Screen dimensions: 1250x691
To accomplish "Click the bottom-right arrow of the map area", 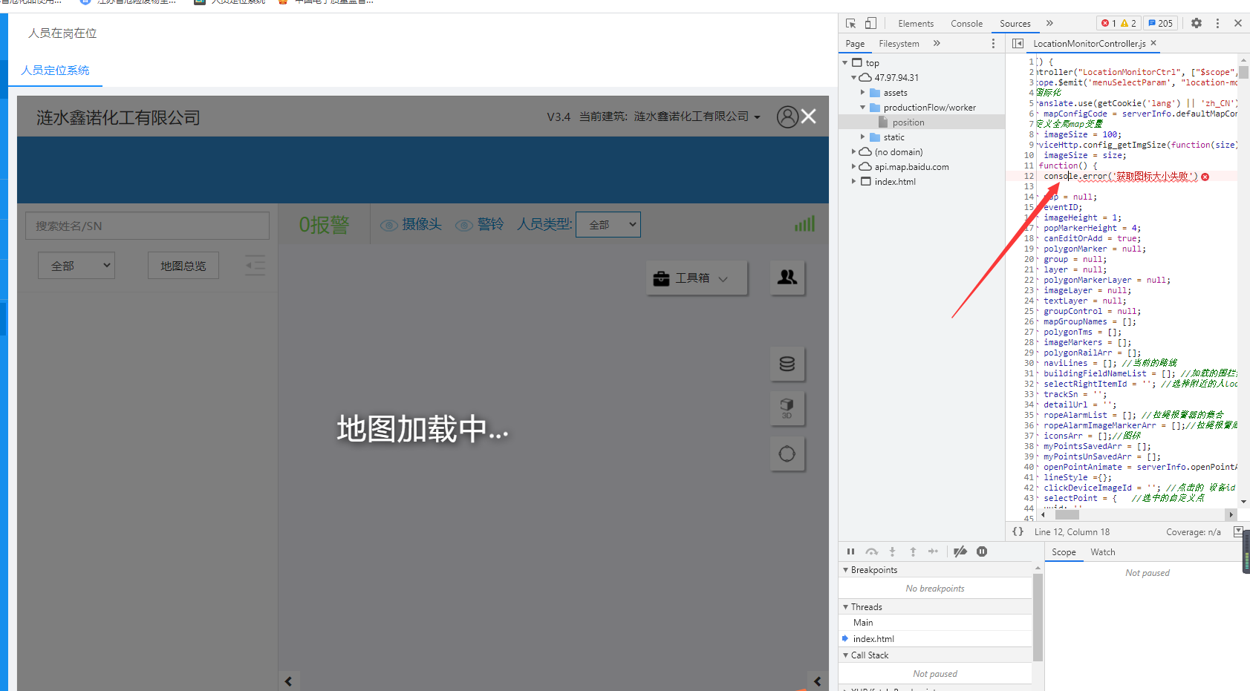I will (818, 681).
